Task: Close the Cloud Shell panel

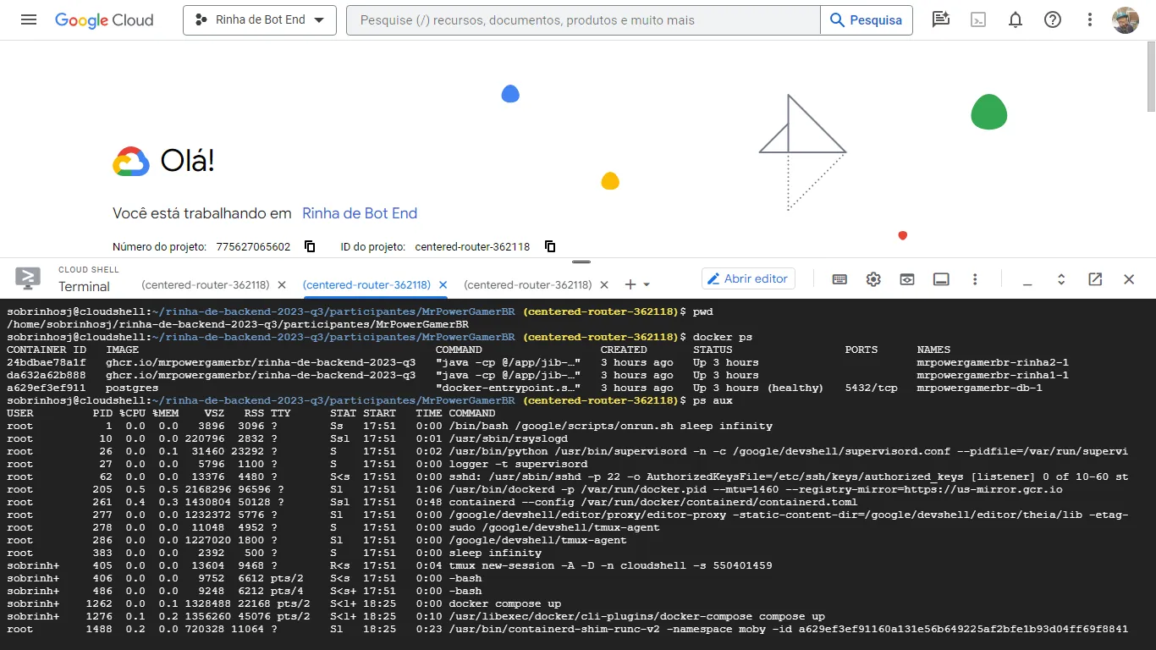Action: [x=1129, y=279]
